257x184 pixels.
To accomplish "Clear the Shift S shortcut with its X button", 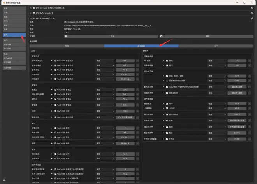I will click(x=250, y=114).
